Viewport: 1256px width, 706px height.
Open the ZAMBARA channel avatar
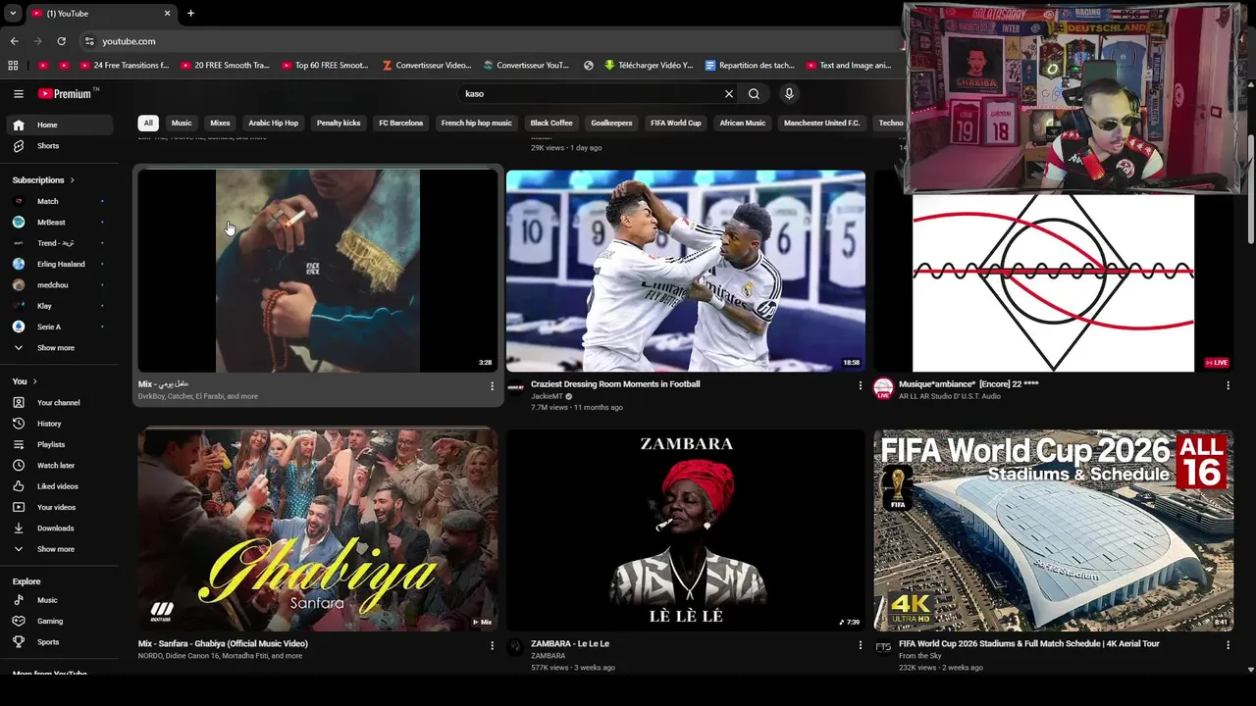click(x=516, y=648)
